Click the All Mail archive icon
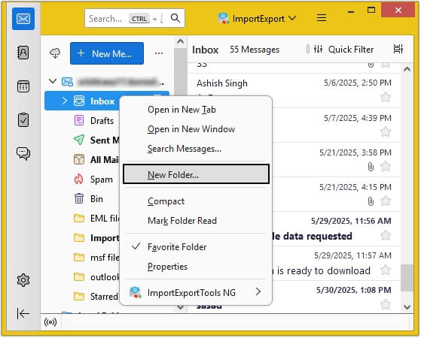The height and width of the screenshot is (338, 421). [79, 159]
